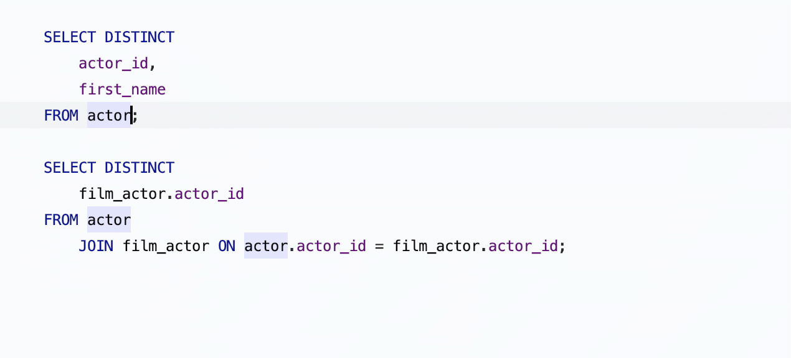This screenshot has height=358, width=791.
Task: Click the JOIN keyword
Action: coord(96,246)
